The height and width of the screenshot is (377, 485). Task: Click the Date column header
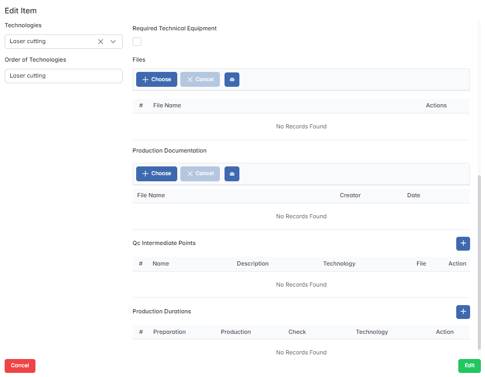[413, 195]
